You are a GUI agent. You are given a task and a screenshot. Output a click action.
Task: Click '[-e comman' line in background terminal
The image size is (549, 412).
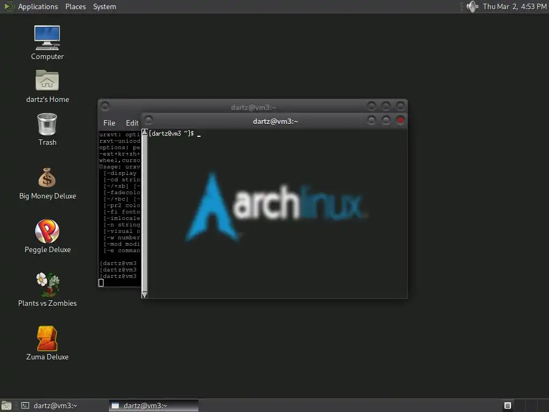click(x=122, y=251)
